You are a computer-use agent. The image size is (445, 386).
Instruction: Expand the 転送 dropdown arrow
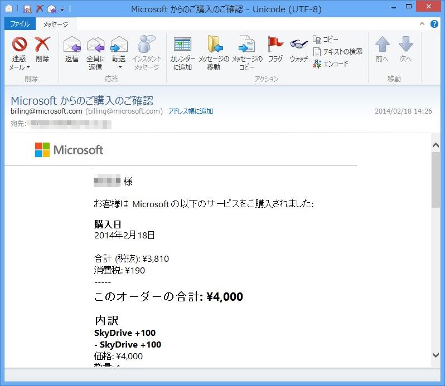point(120,67)
